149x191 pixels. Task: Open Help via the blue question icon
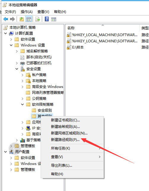click(47, 19)
